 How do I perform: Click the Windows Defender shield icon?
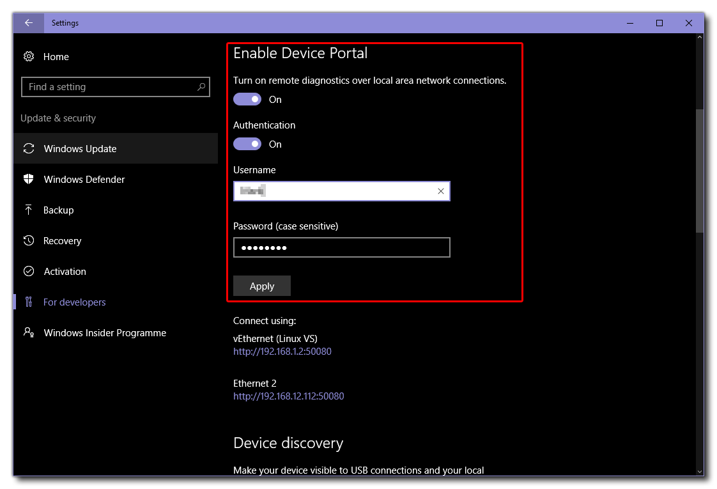(29, 179)
